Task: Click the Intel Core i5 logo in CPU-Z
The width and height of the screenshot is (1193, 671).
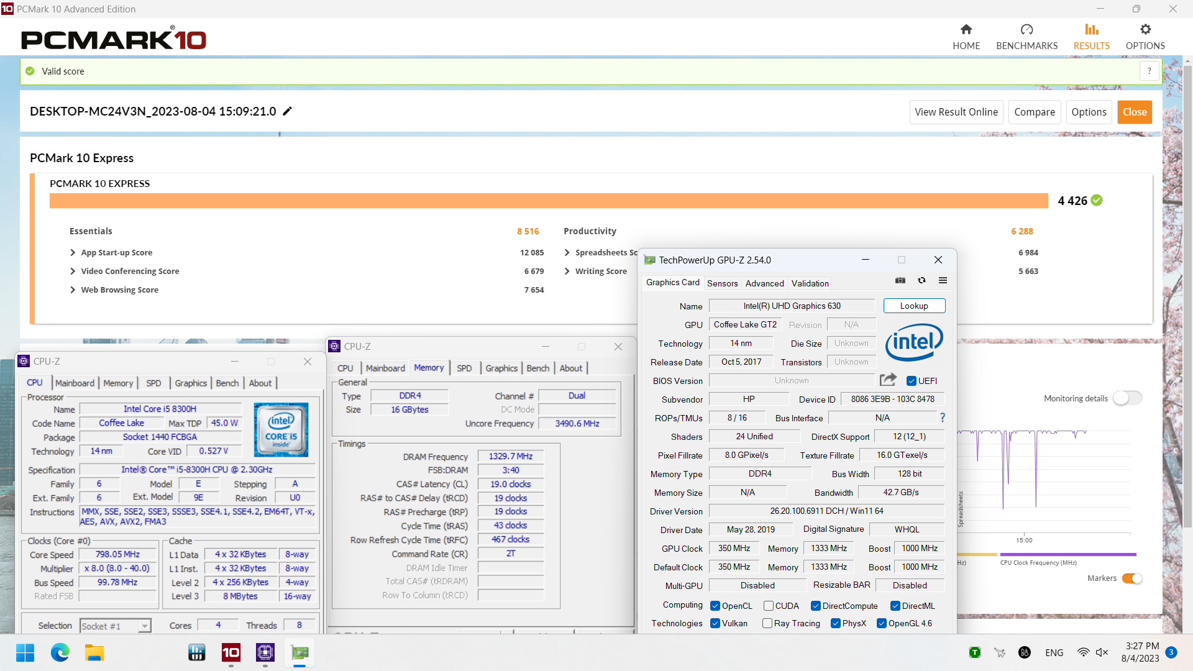Action: [281, 429]
